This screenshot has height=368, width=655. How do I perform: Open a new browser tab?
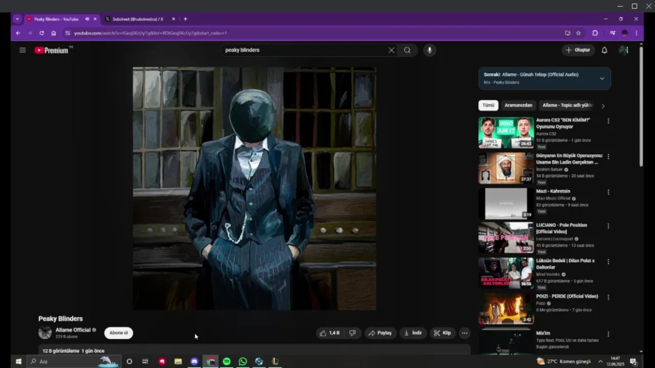185,19
